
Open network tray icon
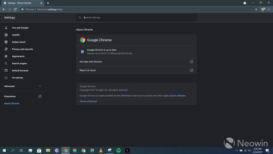245,150
